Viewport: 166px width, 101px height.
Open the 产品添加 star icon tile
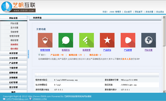107,40
